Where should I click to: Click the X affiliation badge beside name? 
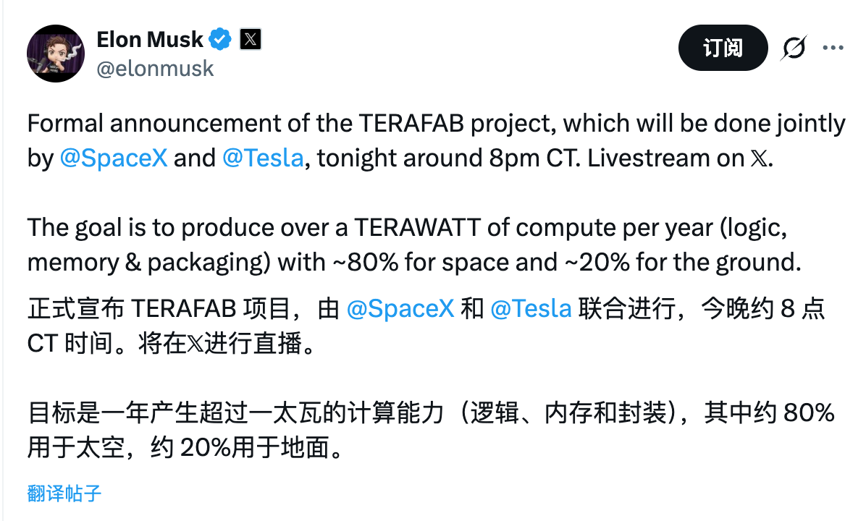point(250,39)
